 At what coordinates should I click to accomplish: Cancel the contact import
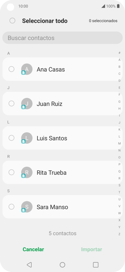pos(33,249)
